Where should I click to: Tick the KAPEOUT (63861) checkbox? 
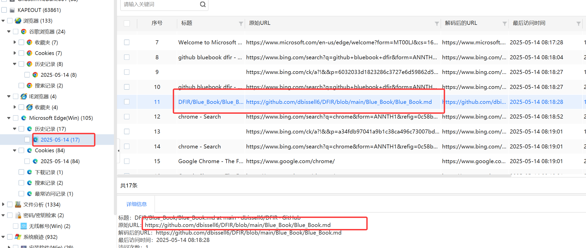pos(4,10)
